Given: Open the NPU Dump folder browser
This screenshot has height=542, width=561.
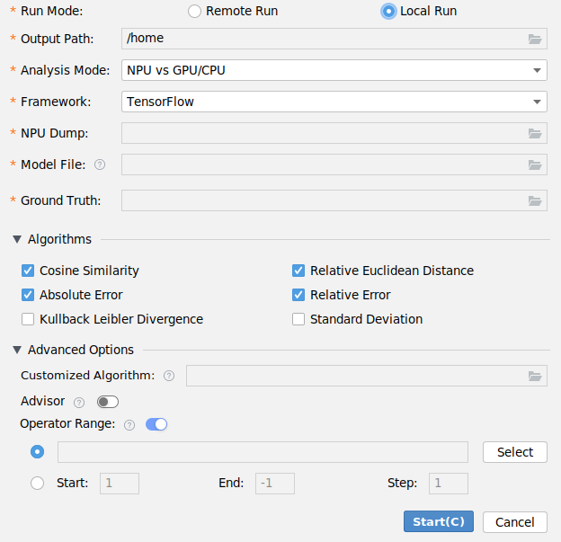Looking at the screenshot, I should [x=535, y=133].
